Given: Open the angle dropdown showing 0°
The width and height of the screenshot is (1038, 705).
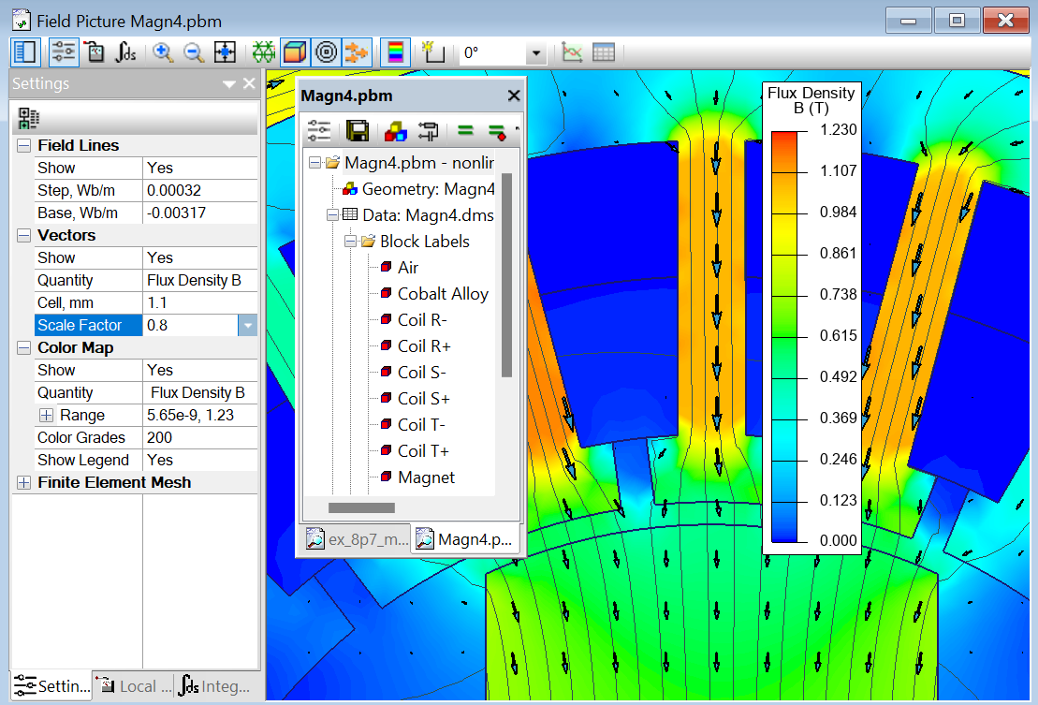Looking at the screenshot, I should (x=536, y=53).
